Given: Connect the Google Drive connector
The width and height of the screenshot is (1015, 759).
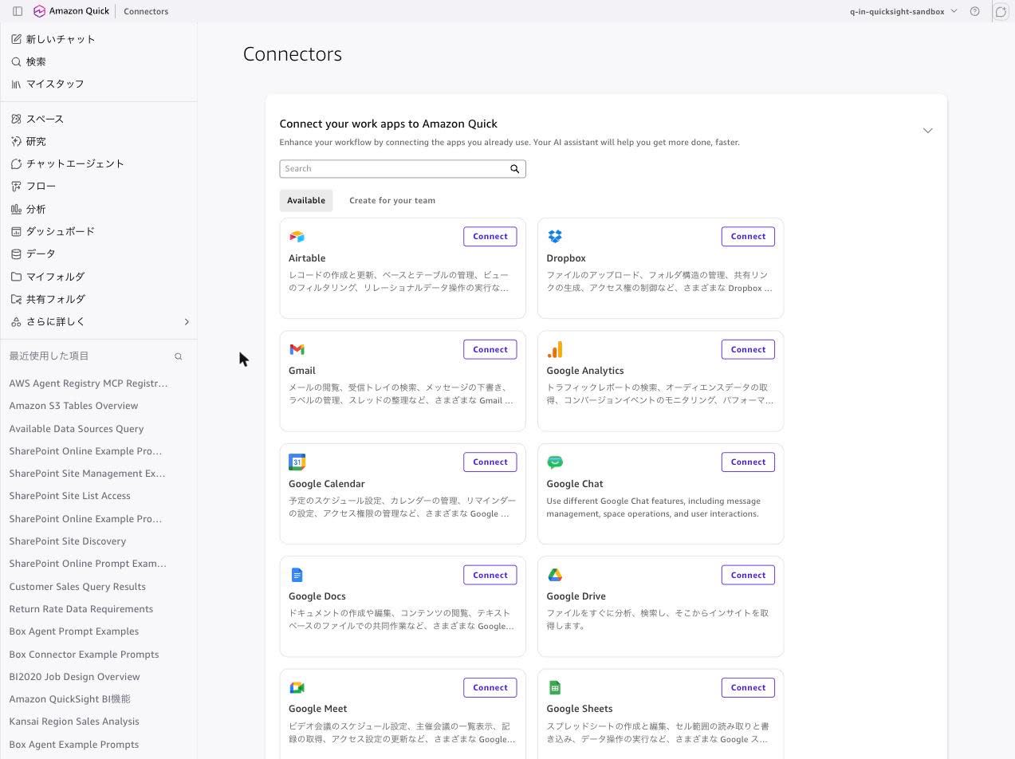Looking at the screenshot, I should point(748,575).
